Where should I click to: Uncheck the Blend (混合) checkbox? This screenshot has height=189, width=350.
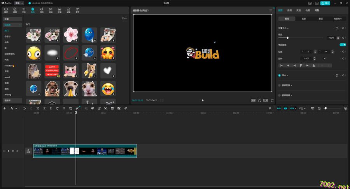pos(280,76)
